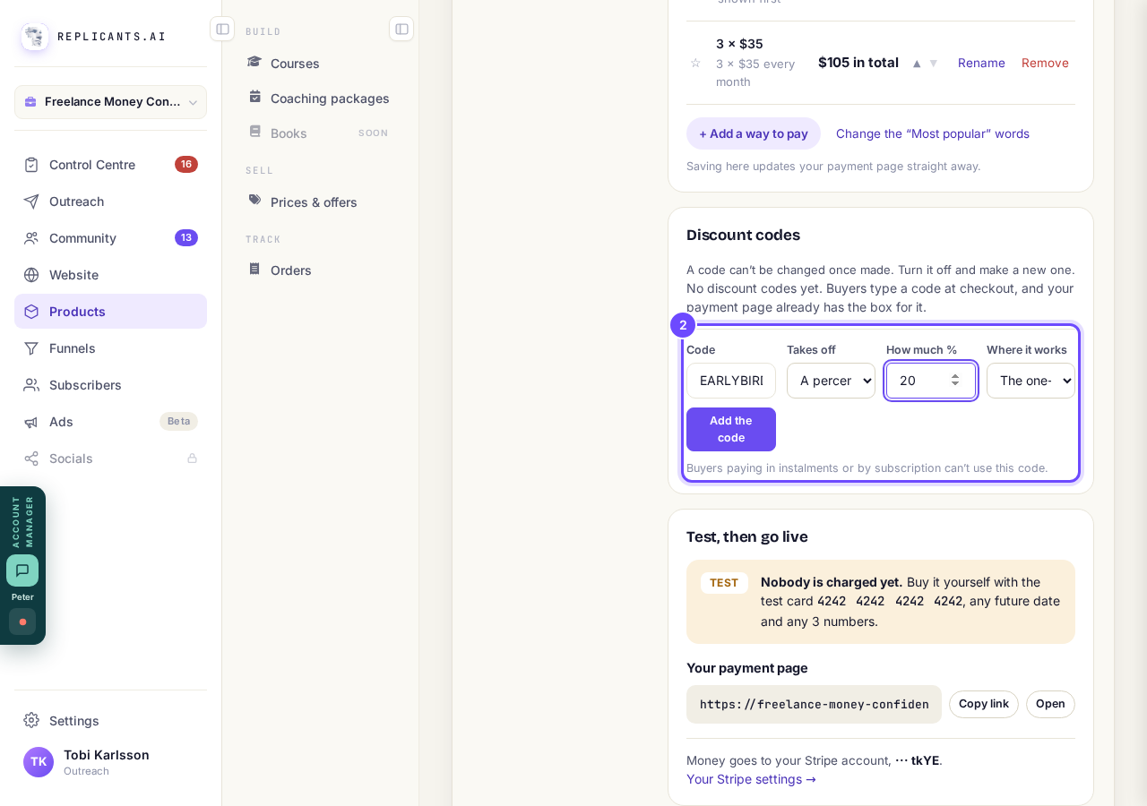
Task: Move the 3 × $35 plan up
Action: point(917,63)
